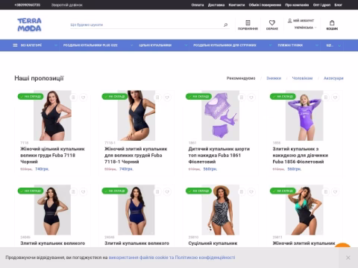Image resolution: width=358 pixels, height=268 pixels.
Task: Click the search magnifier icon
Action: pos(225,25)
